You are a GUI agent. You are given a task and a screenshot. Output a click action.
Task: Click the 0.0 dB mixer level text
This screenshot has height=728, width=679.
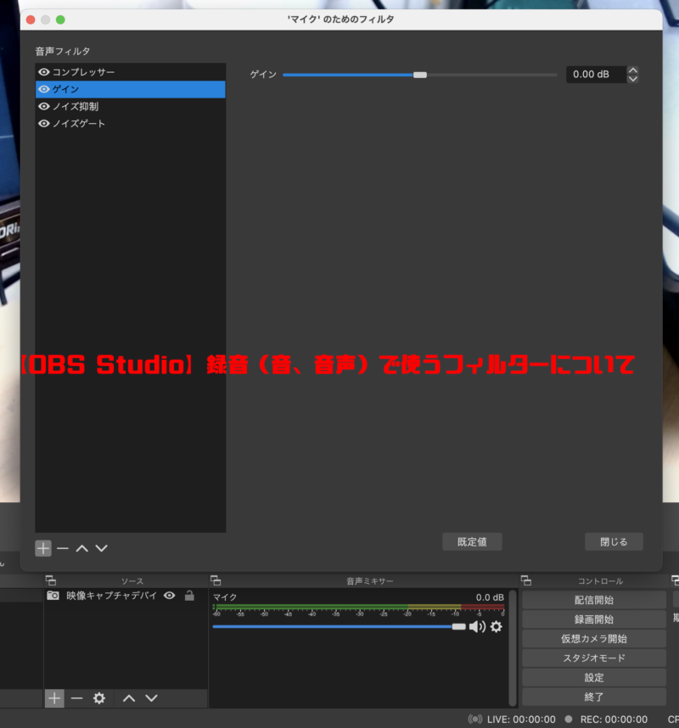click(x=490, y=597)
